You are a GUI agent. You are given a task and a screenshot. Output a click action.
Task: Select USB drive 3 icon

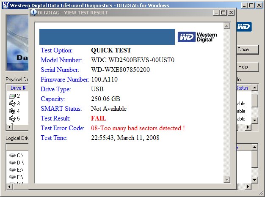coord(12,103)
